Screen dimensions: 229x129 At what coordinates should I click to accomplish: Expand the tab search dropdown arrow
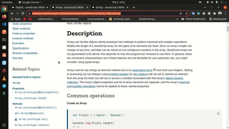[205, 7]
